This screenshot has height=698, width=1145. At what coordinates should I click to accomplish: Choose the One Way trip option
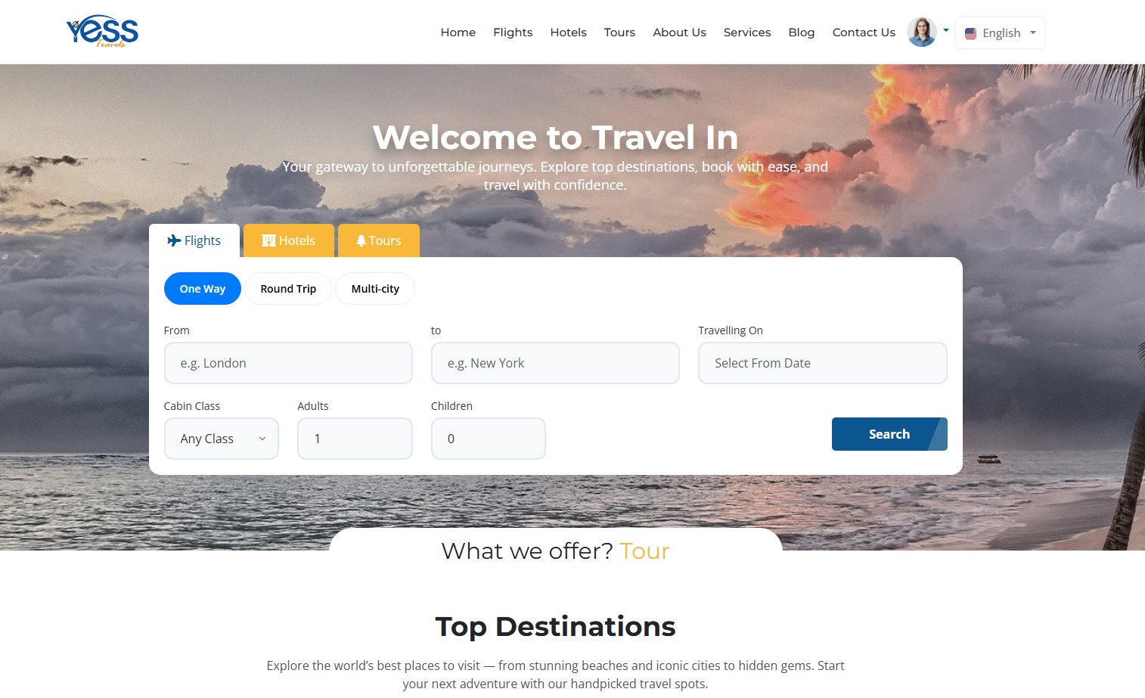[x=203, y=289]
